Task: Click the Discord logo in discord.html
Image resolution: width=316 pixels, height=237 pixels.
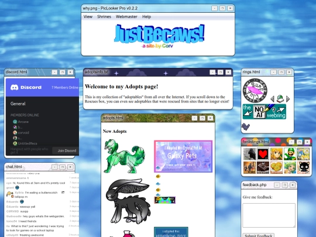Action: pyautogui.click(x=26, y=87)
